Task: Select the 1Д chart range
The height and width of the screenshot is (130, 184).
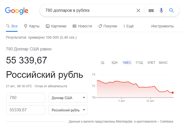Action: (x=102, y=63)
